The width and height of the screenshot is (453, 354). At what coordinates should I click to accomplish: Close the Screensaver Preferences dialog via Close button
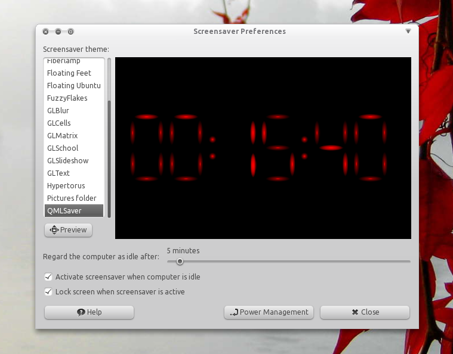point(365,312)
